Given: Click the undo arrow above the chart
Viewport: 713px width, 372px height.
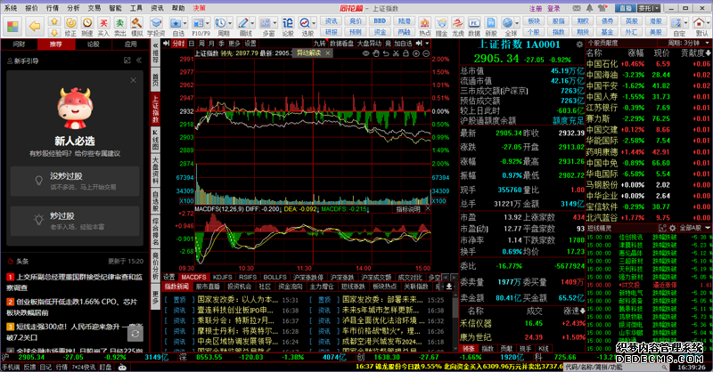Looking at the screenshot, I should point(386,53).
